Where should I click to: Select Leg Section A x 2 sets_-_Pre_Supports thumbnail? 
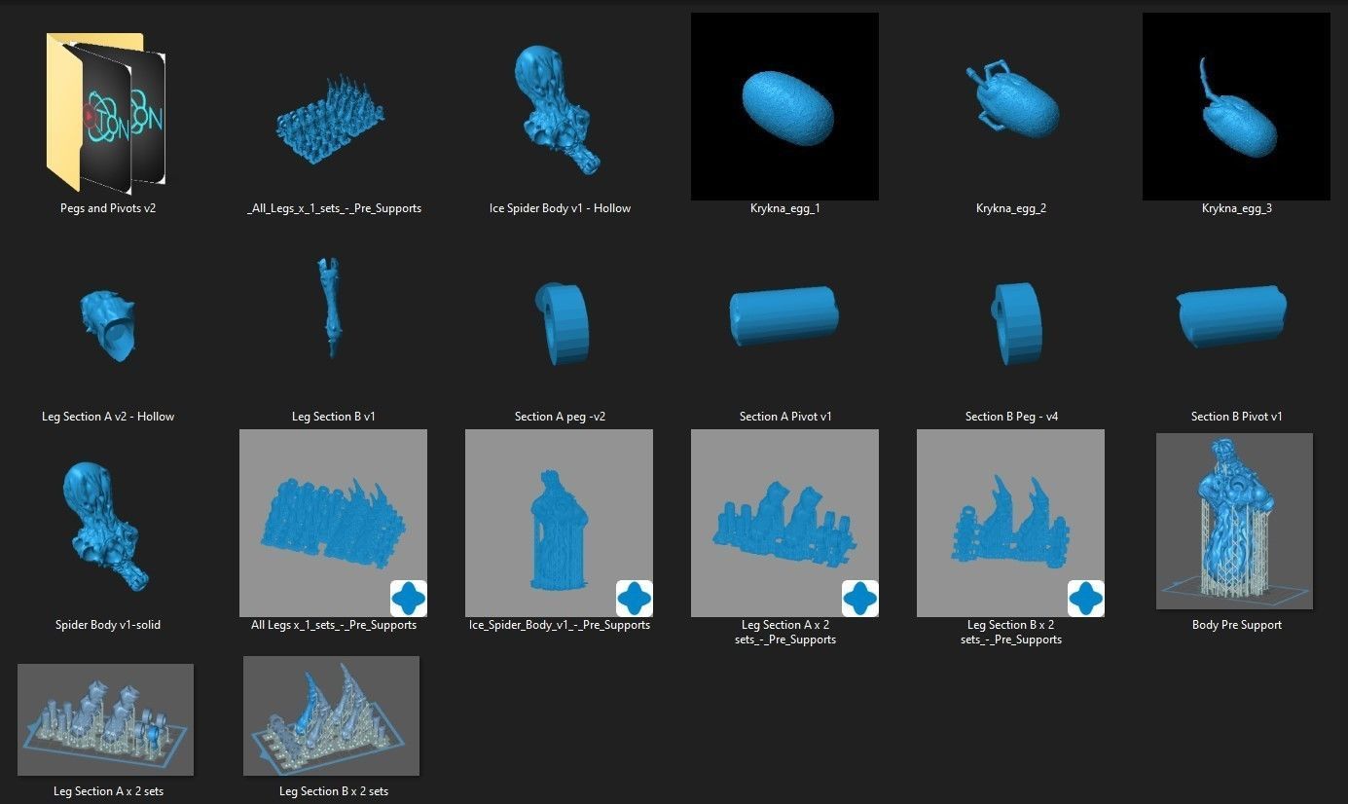tap(784, 523)
